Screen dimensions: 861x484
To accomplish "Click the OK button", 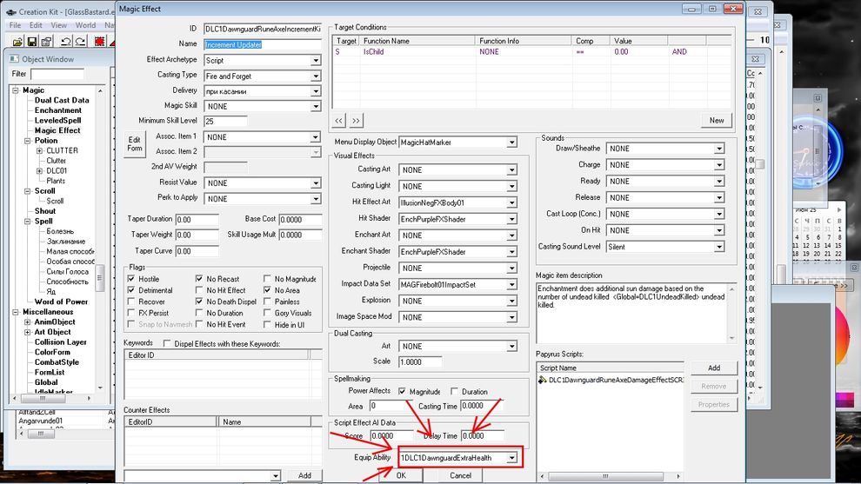I will point(400,476).
